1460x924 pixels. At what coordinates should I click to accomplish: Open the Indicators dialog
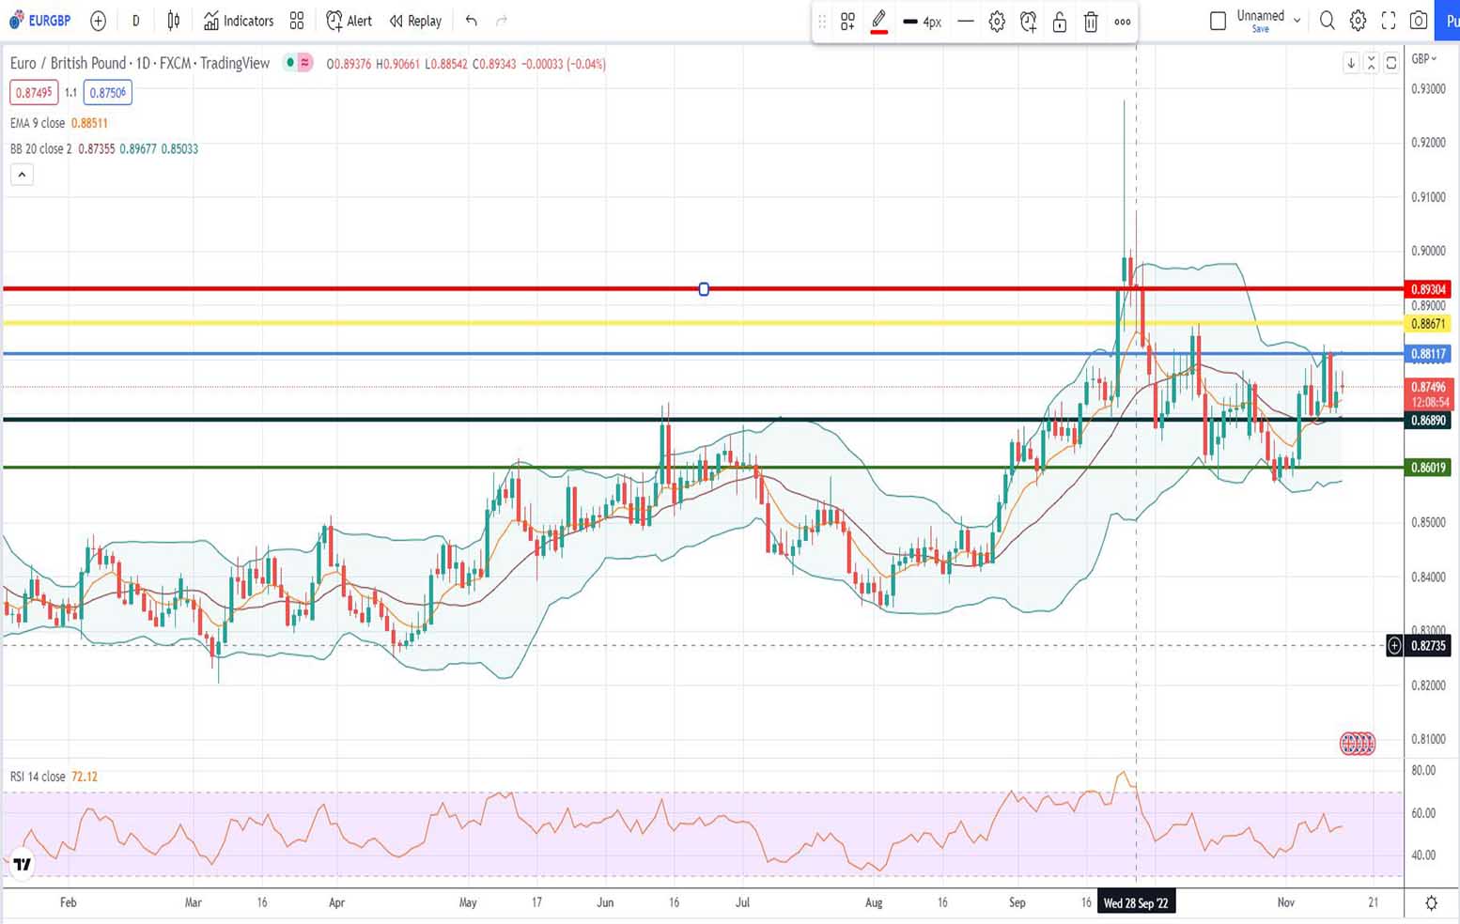pyautogui.click(x=239, y=21)
